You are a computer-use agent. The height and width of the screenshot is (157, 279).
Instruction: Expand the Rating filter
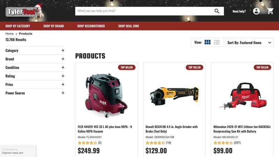click(35, 76)
